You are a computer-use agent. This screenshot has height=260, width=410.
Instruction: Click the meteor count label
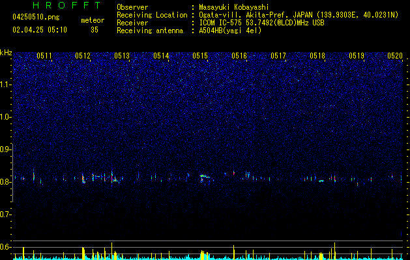point(93,20)
